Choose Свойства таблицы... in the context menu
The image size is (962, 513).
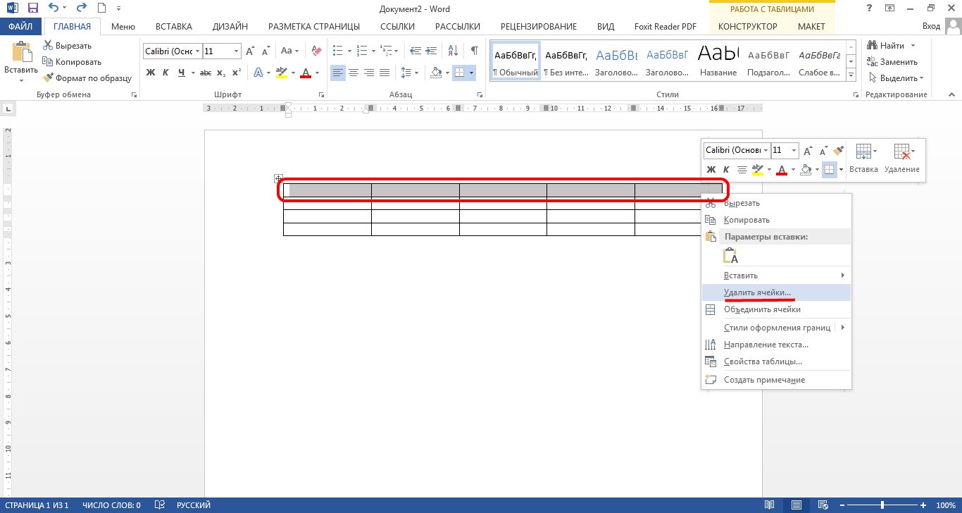[x=777, y=361]
